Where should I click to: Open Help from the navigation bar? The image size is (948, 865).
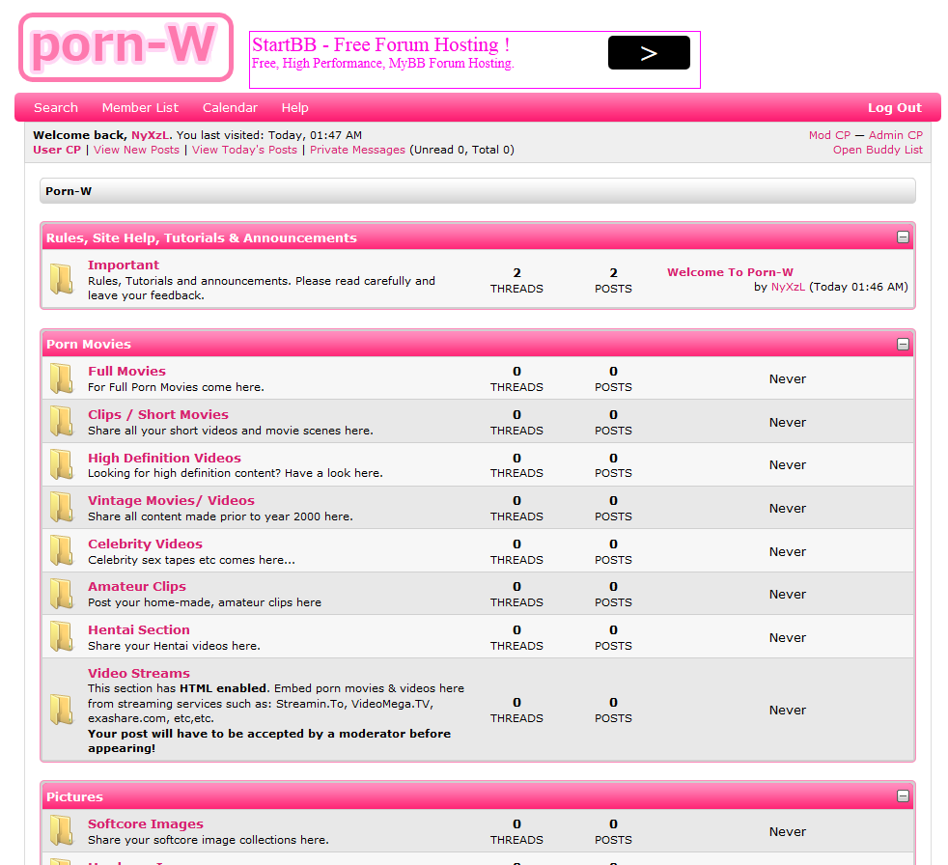pos(295,107)
